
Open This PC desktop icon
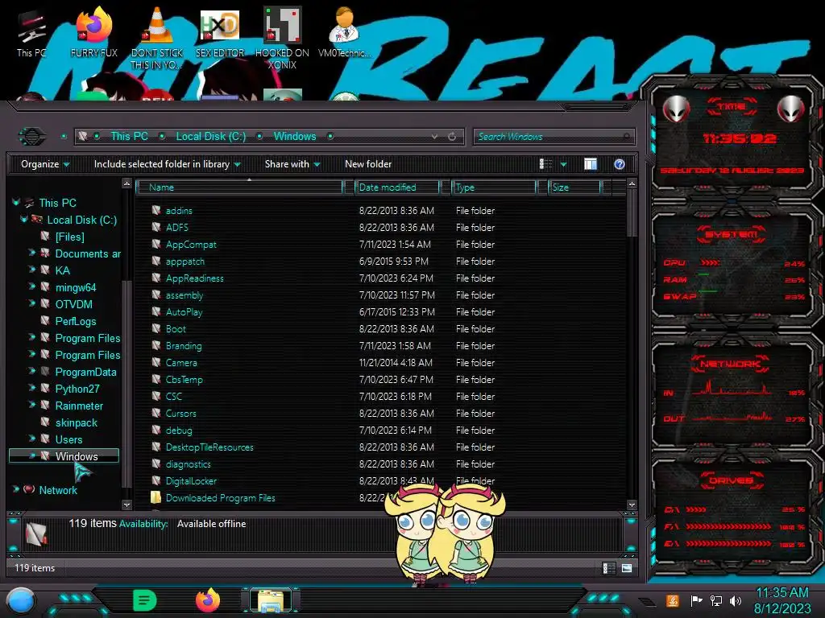pyautogui.click(x=31, y=34)
